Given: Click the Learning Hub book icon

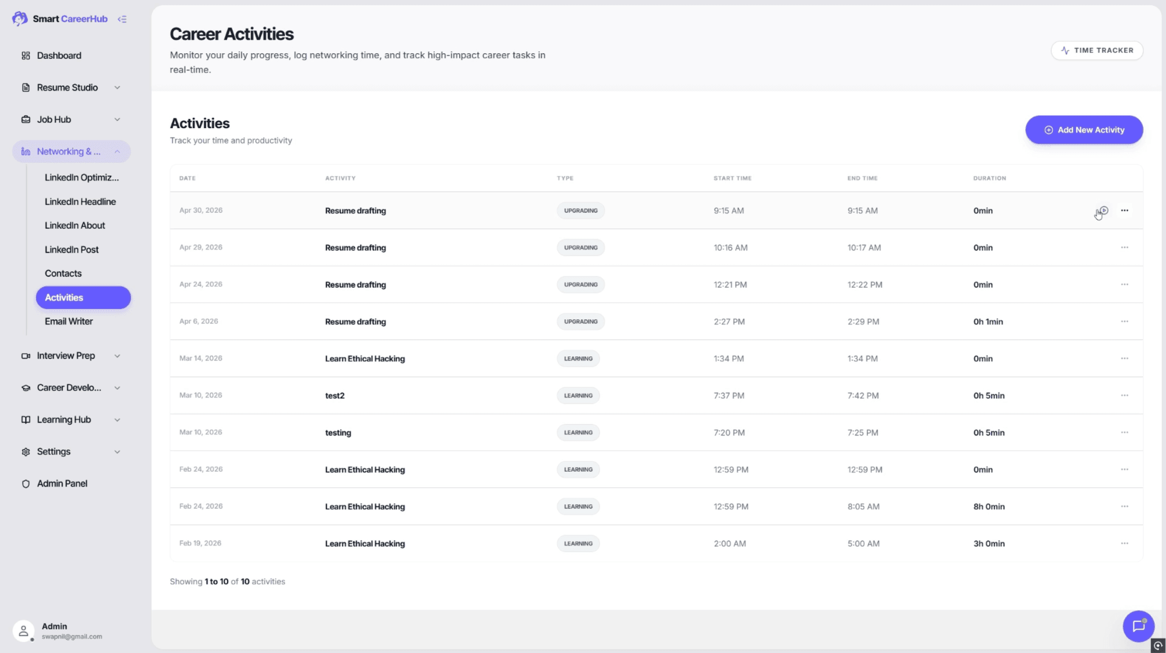Looking at the screenshot, I should 25,419.
